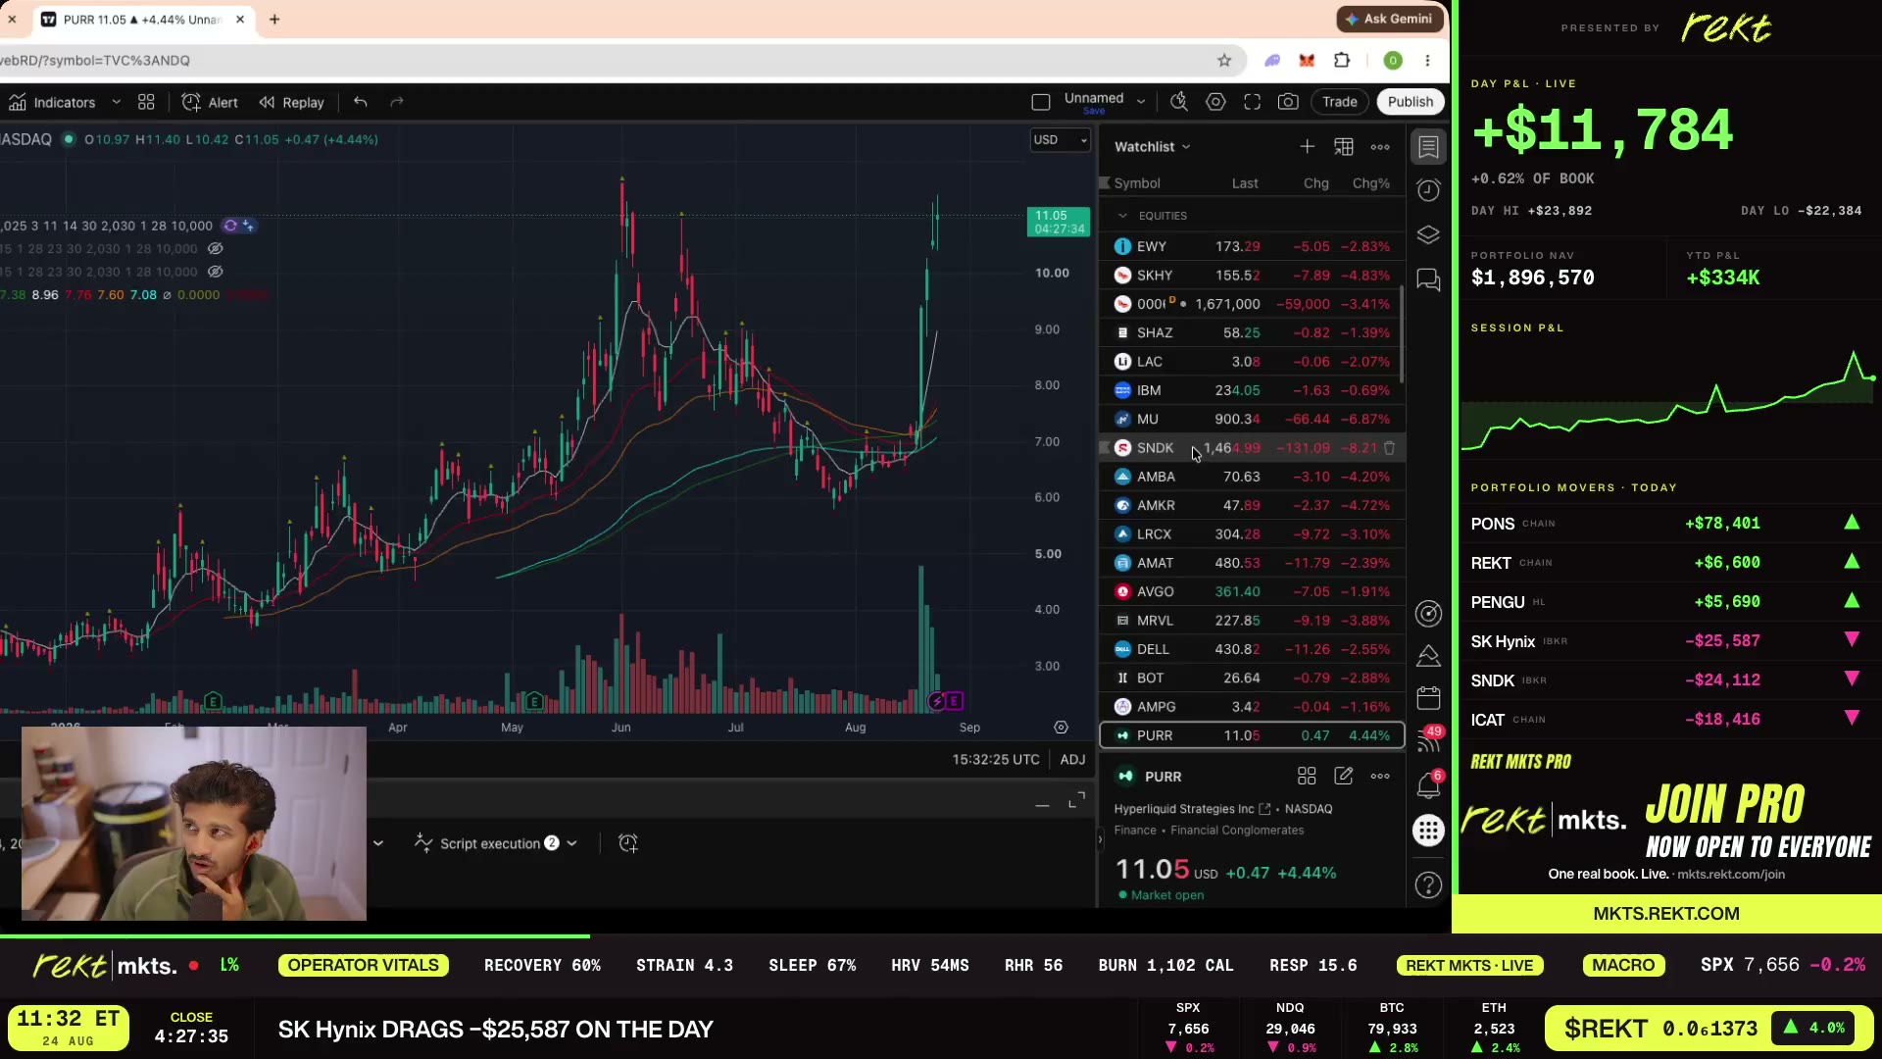The height and width of the screenshot is (1059, 1882).
Task: Collapse the EQUITIES section
Action: tap(1122, 216)
